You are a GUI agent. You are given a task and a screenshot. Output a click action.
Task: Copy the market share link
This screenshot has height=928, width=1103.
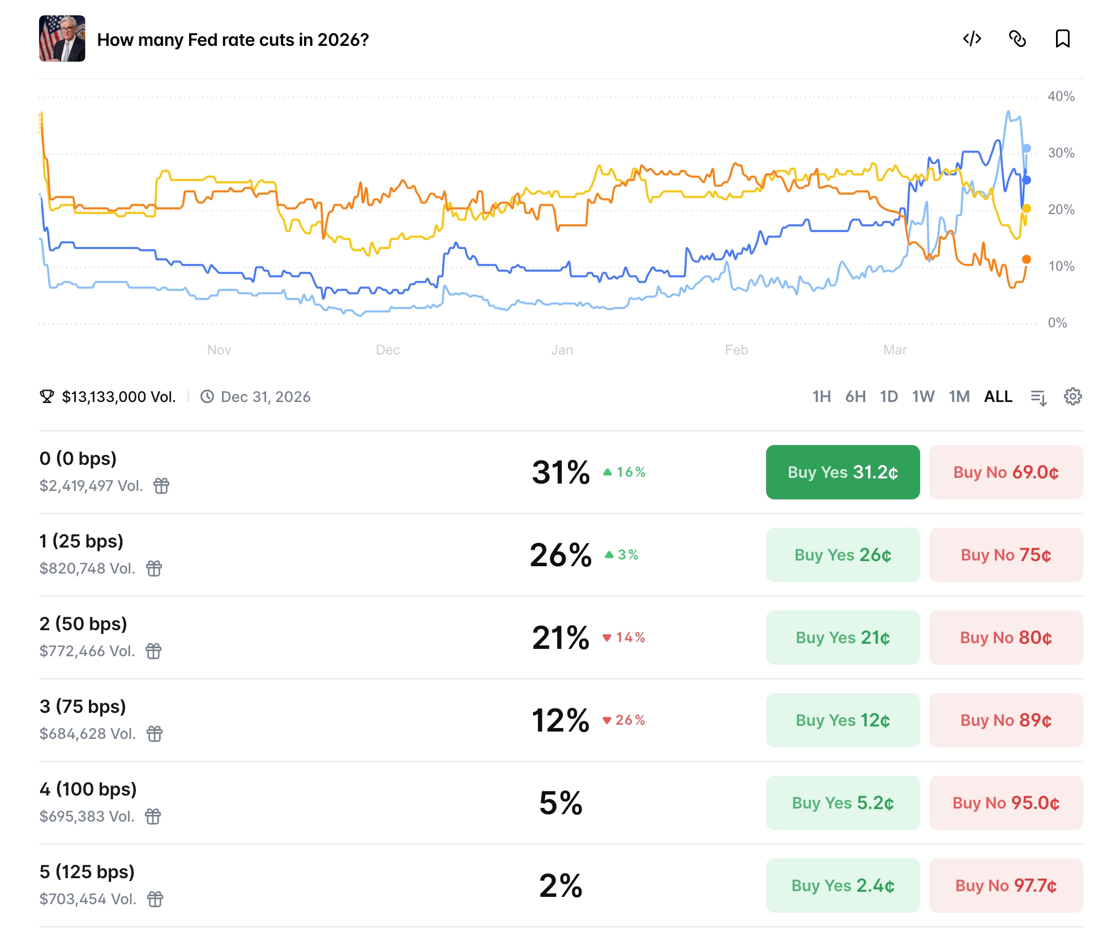pos(1018,40)
